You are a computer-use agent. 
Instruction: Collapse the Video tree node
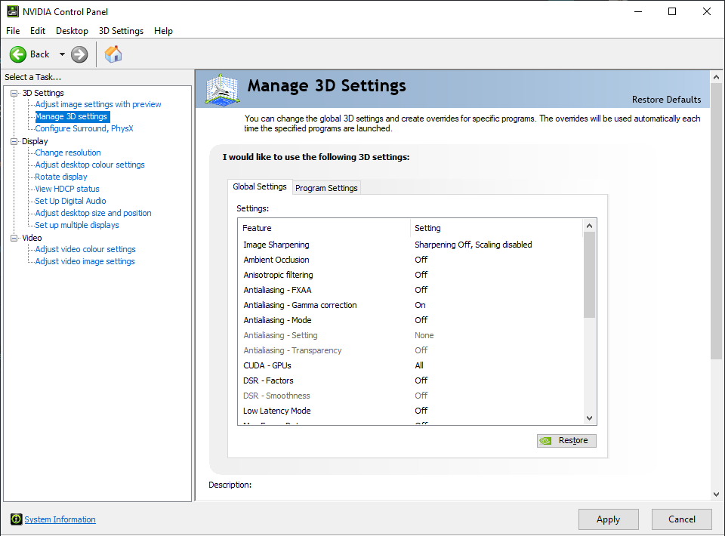pos(14,238)
